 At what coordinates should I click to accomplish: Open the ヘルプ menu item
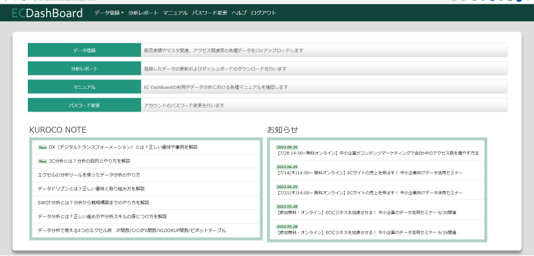coord(239,13)
